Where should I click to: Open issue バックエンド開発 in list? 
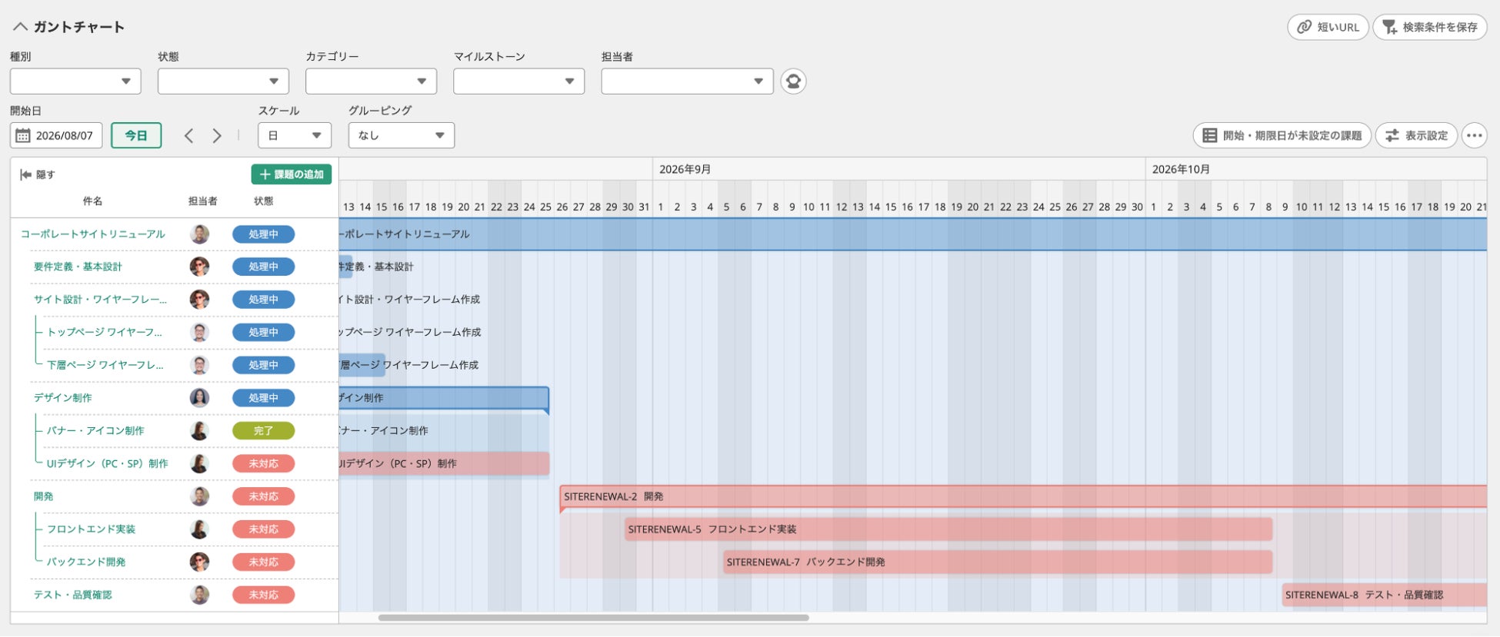(86, 562)
